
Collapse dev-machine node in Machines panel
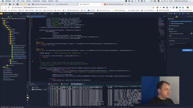click(30, 86)
